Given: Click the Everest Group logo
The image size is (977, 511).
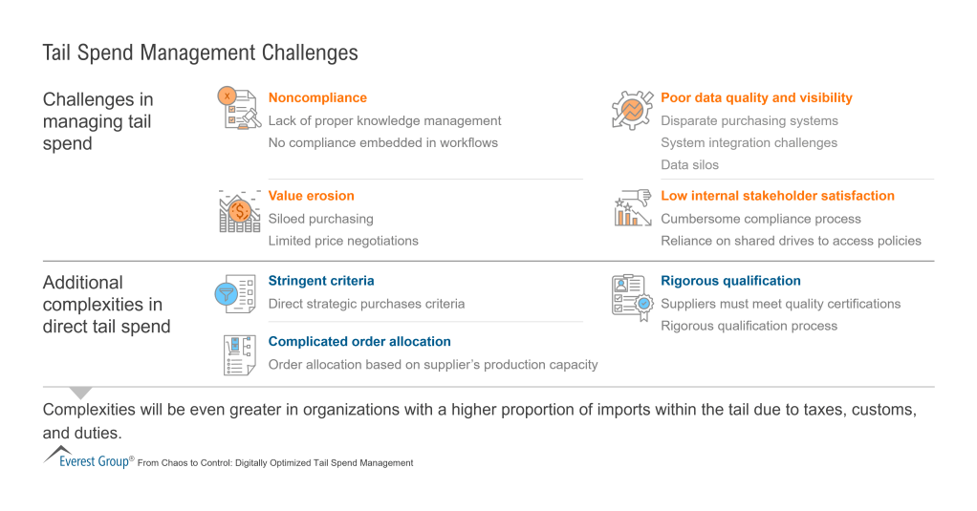Looking at the screenshot, I should 88,458.
